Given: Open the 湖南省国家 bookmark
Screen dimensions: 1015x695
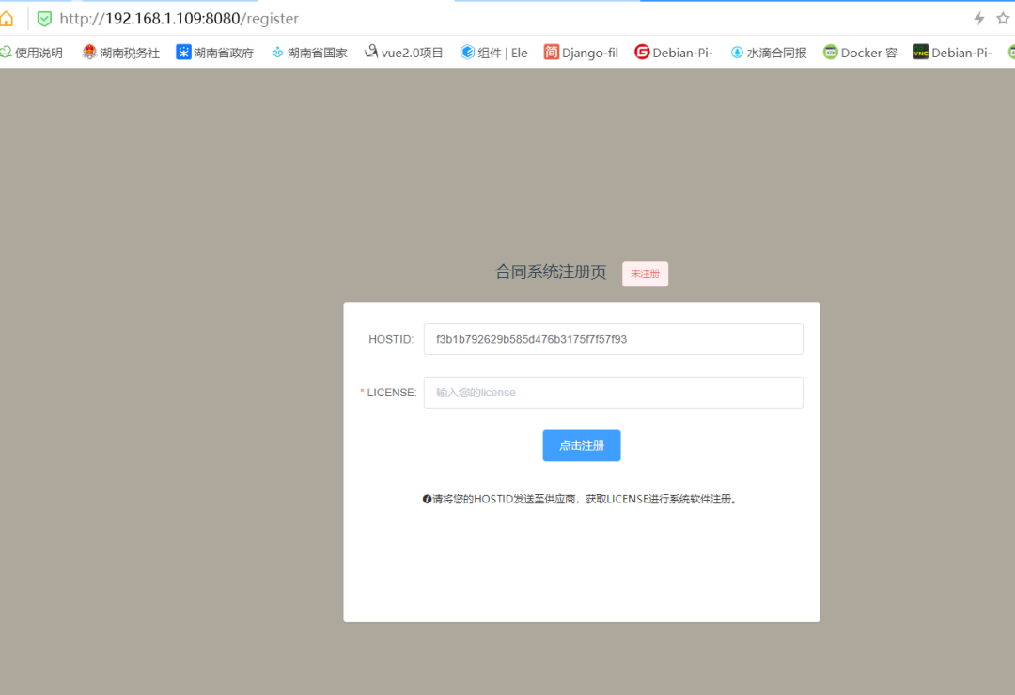Looking at the screenshot, I should tap(309, 53).
